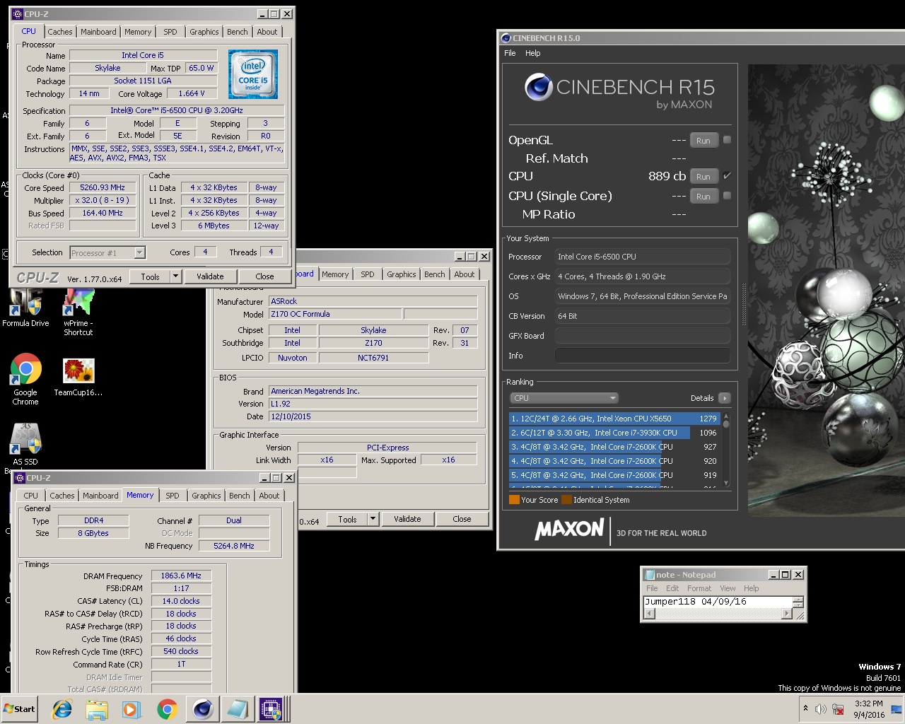905x724 pixels.
Task: Switch to Notepad taskbar icon
Action: tap(237, 708)
